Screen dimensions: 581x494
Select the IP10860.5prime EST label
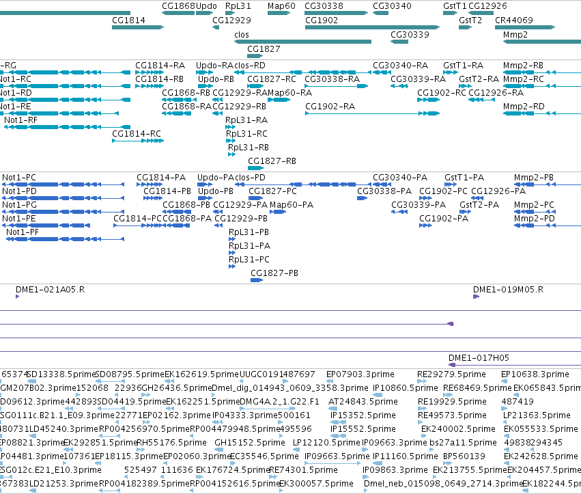[x=406, y=388]
